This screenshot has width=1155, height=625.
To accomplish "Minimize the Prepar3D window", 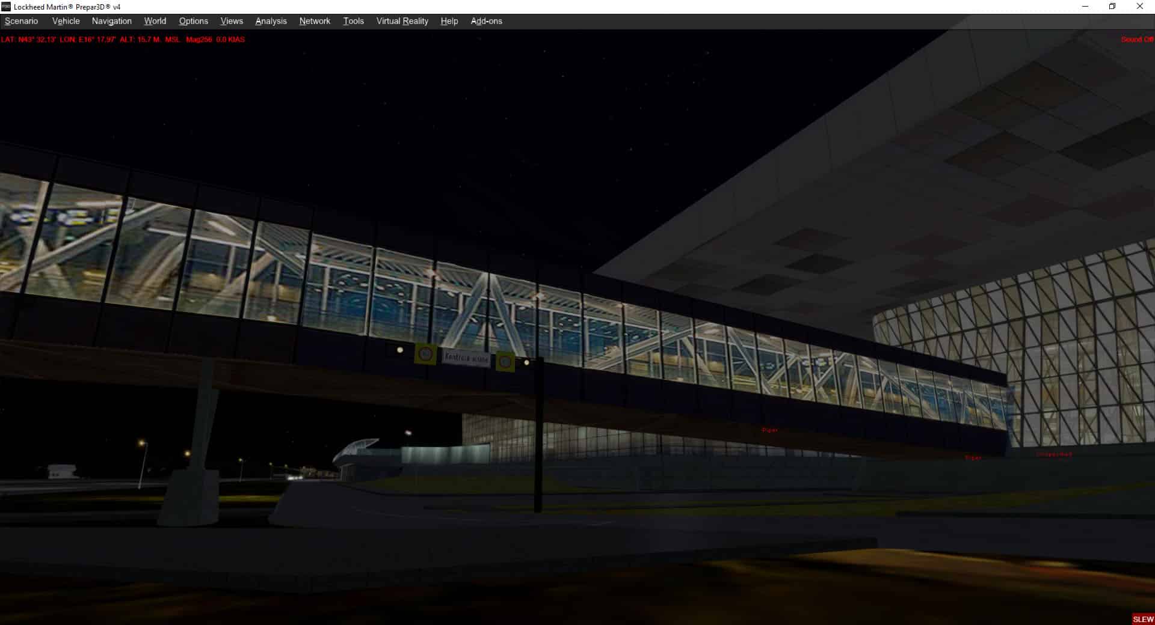I will (1085, 7).
